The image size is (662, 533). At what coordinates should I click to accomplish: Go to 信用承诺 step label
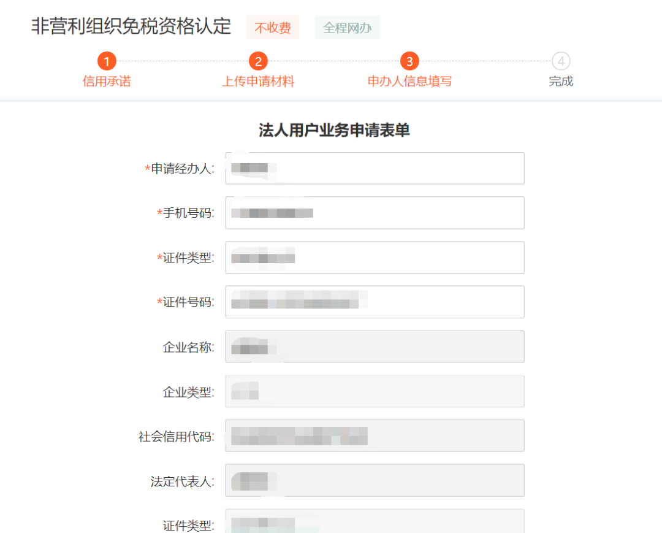tap(107, 81)
